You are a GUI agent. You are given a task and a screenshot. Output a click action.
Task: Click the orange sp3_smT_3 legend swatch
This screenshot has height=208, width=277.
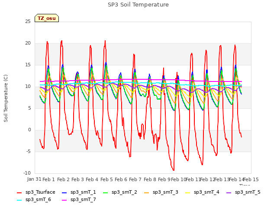[146, 192]
